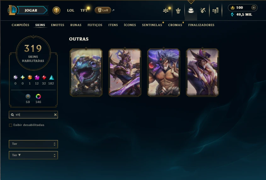This screenshot has width=266, height=180.
Task: Open the profile lotus emblem icon
Action: click(x=166, y=10)
